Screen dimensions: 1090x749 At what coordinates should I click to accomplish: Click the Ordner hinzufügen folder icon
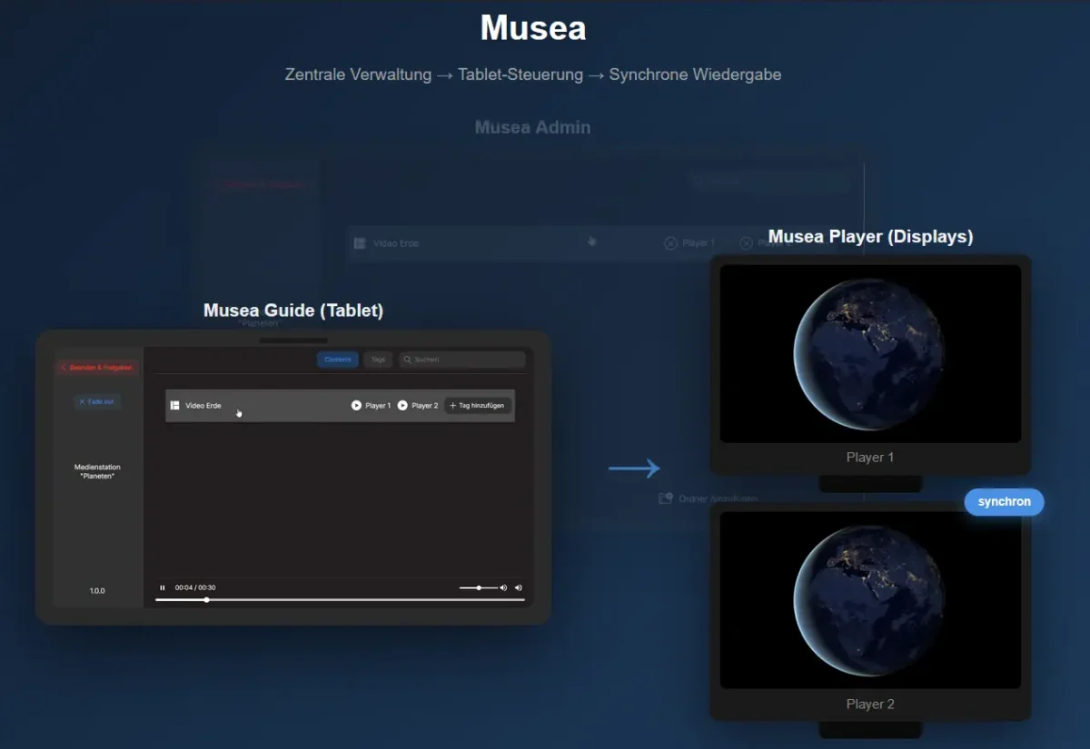coord(666,498)
